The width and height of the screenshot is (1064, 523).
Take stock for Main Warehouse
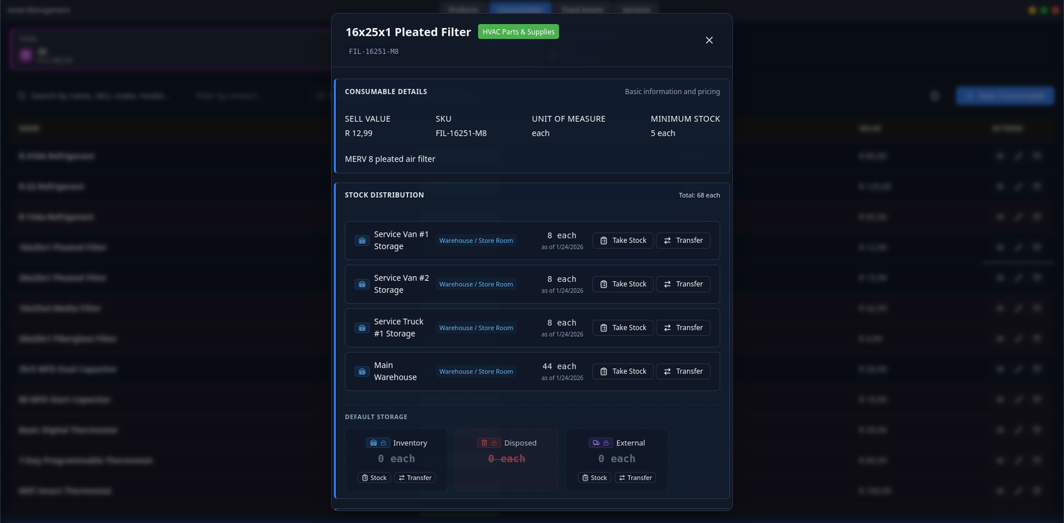(x=622, y=372)
